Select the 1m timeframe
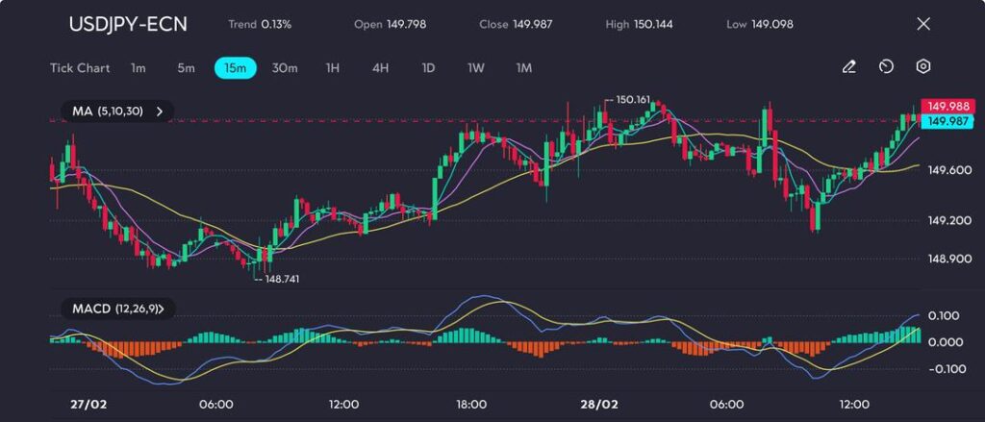Screen dimensions: 985x422 point(139,68)
